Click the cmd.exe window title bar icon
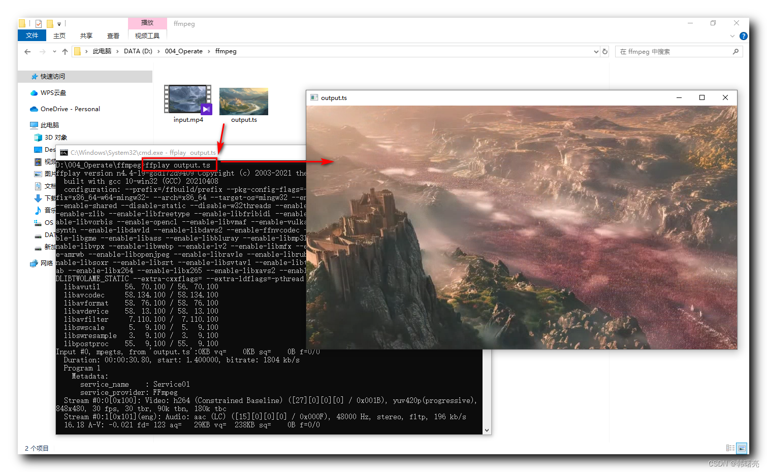Image resolution: width=767 pixels, height=472 pixels. pyautogui.click(x=64, y=153)
